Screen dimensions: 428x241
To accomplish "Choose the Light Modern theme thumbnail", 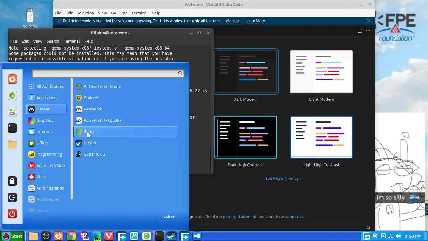I will click(x=321, y=72).
